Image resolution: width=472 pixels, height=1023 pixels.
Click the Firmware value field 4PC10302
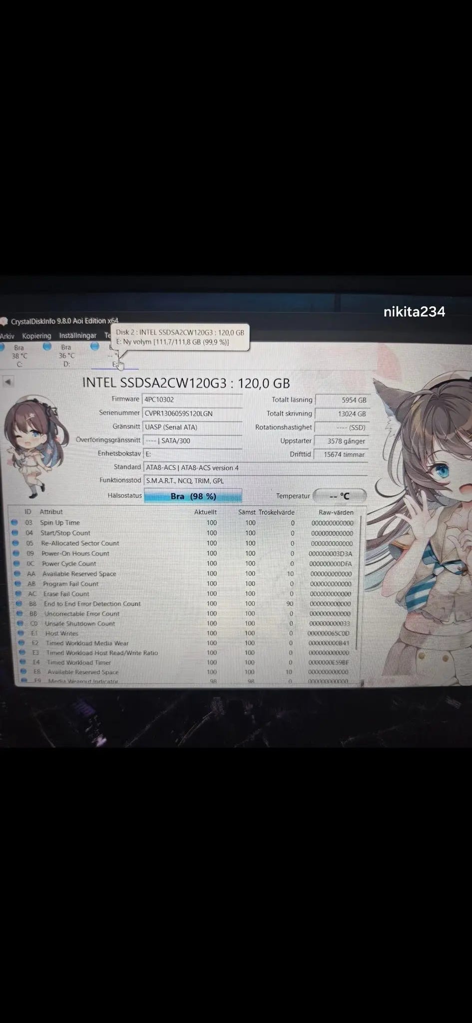tap(193, 400)
